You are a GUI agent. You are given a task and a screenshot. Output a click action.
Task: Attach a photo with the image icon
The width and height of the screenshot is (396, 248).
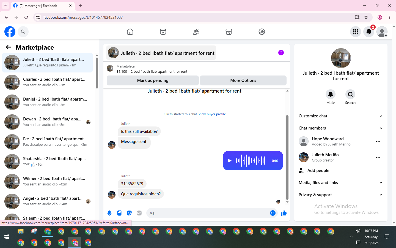(119, 213)
